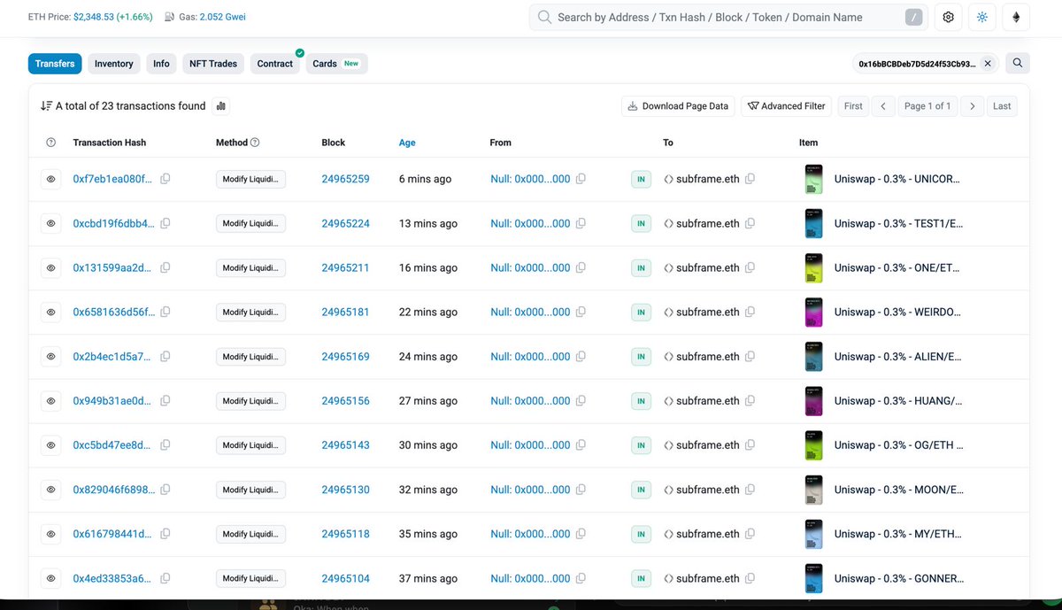The width and height of the screenshot is (1062, 610).
Task: Click Modify Liquidi method badge for 0x616798441d
Action: 250,534
